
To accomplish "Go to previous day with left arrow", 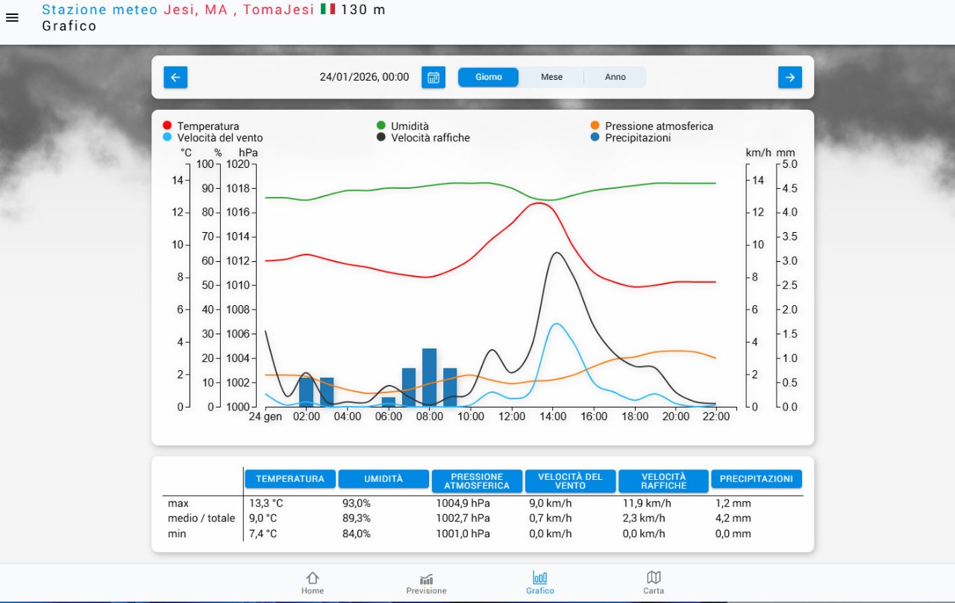I will click(175, 78).
